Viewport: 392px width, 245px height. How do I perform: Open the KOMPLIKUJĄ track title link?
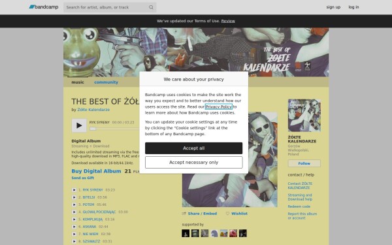[x=93, y=220]
